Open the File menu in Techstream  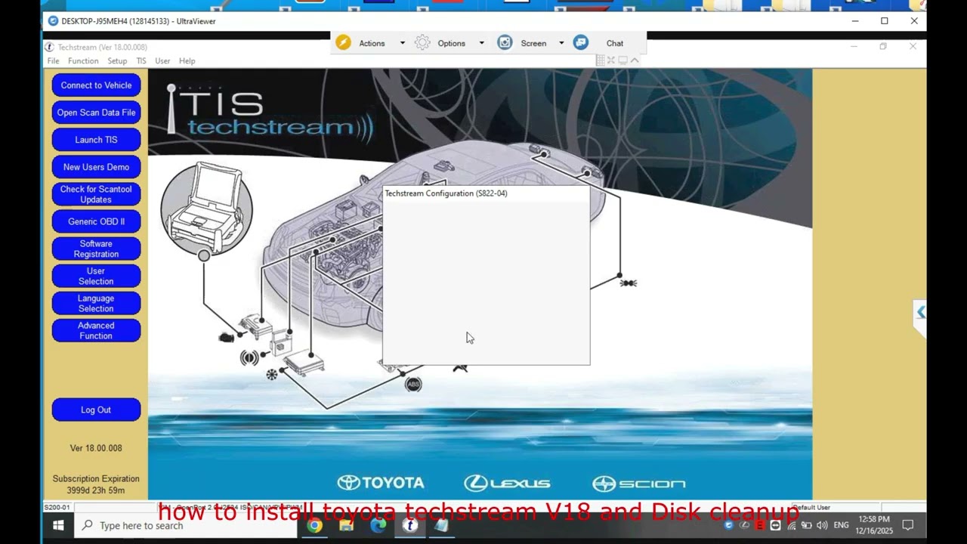coord(53,61)
